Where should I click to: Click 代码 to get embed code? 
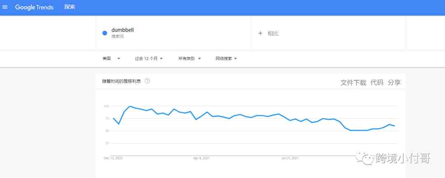click(x=377, y=82)
